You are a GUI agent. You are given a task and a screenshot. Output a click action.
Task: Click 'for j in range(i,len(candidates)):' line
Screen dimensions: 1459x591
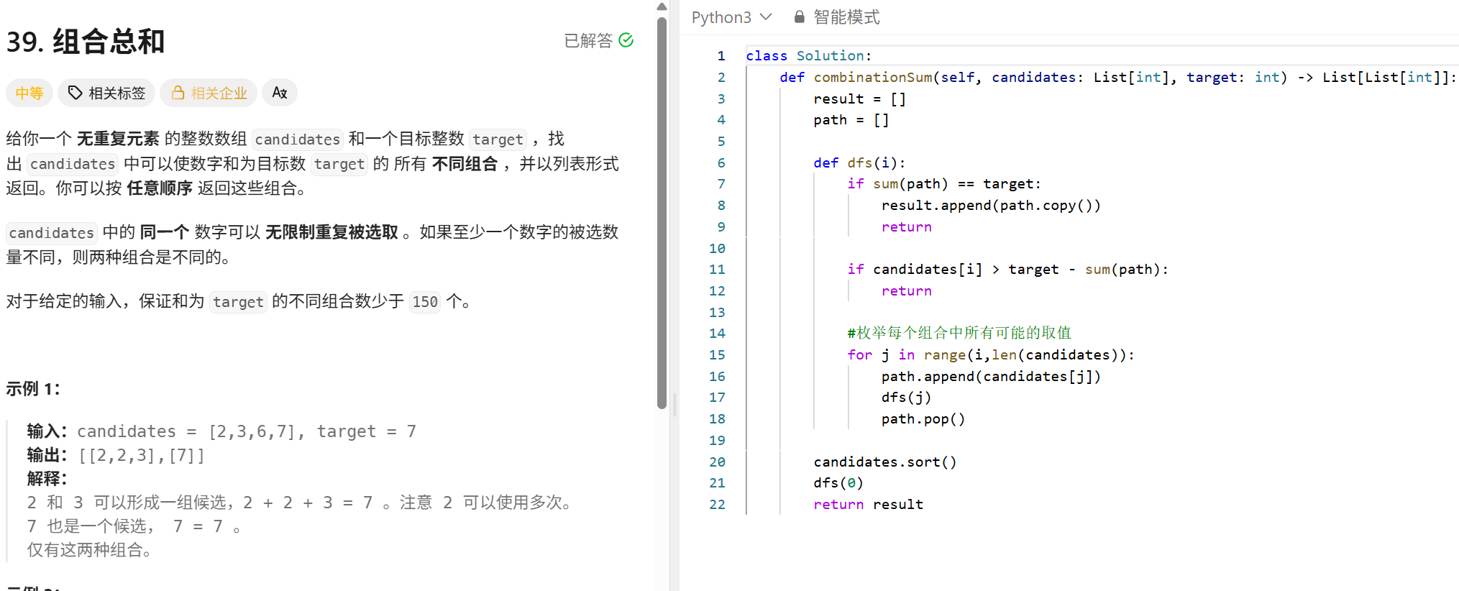tap(991, 354)
